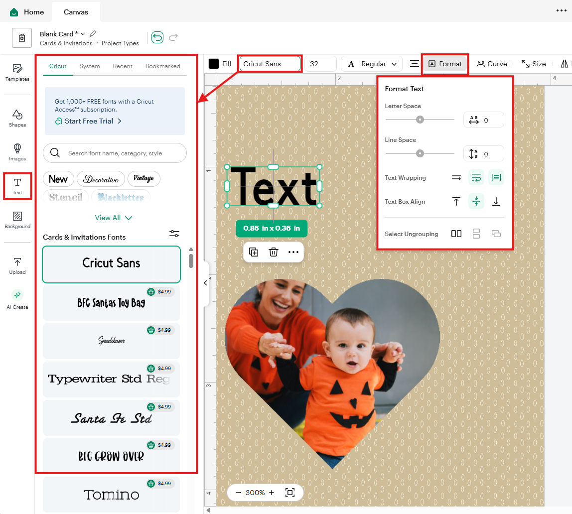Filter fonts by New category

(58, 179)
